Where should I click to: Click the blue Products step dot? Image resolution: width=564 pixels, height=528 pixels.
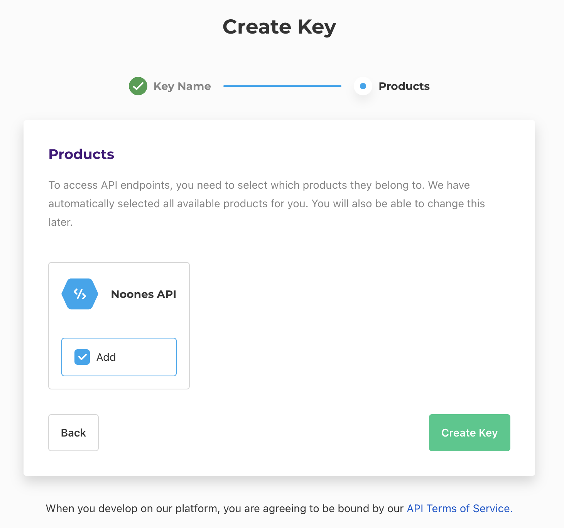pos(363,86)
